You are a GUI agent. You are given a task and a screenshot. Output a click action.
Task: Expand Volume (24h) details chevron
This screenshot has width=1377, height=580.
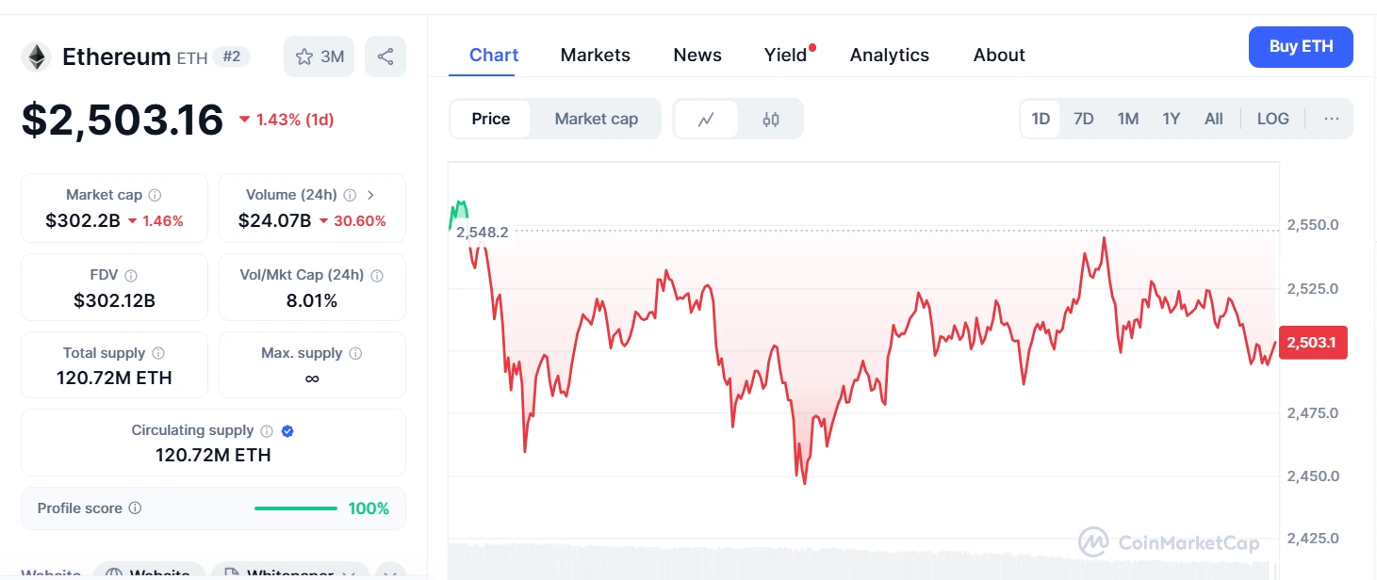370,195
